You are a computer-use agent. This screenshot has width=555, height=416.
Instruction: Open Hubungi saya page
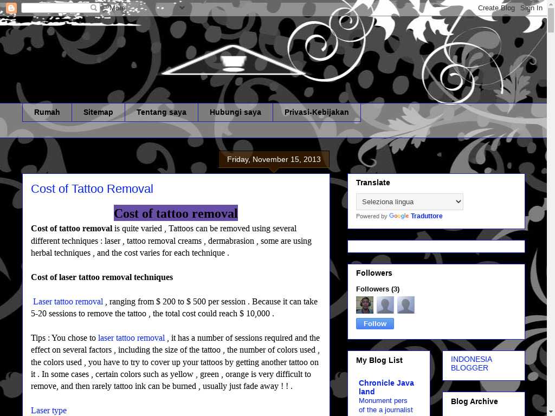(235, 113)
